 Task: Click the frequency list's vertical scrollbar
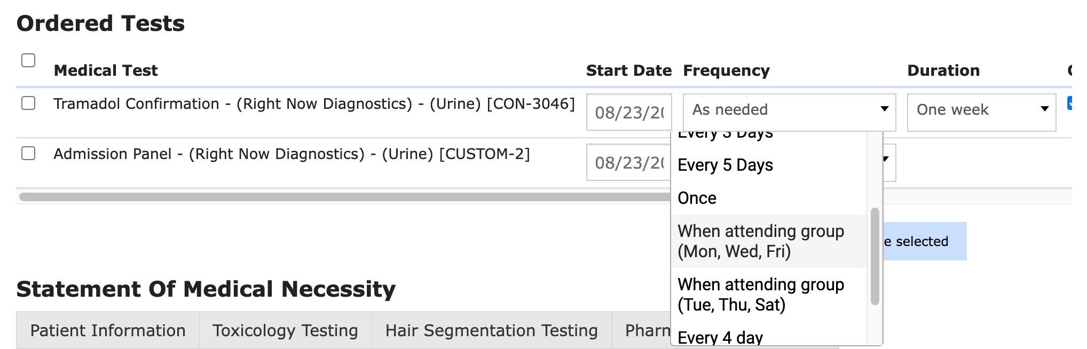pos(875,256)
